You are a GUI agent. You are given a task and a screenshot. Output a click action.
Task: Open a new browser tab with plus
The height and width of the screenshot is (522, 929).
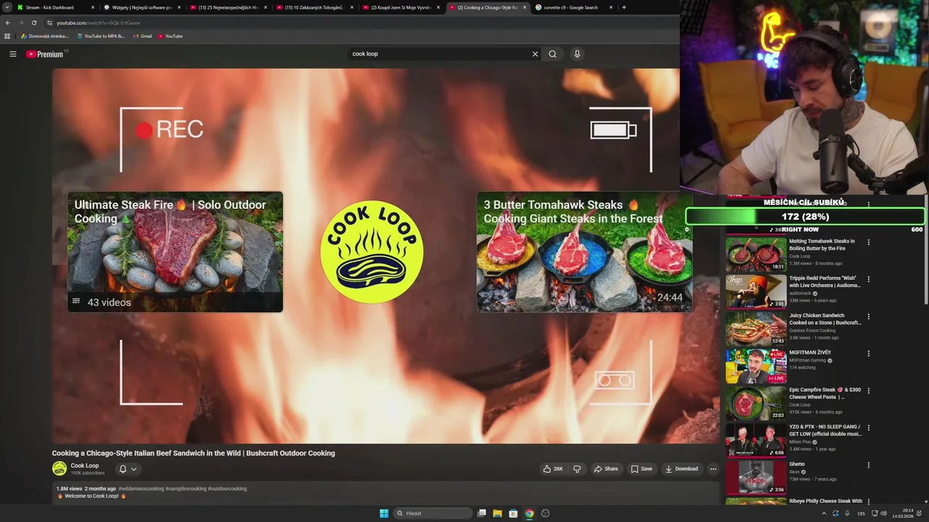click(x=624, y=7)
